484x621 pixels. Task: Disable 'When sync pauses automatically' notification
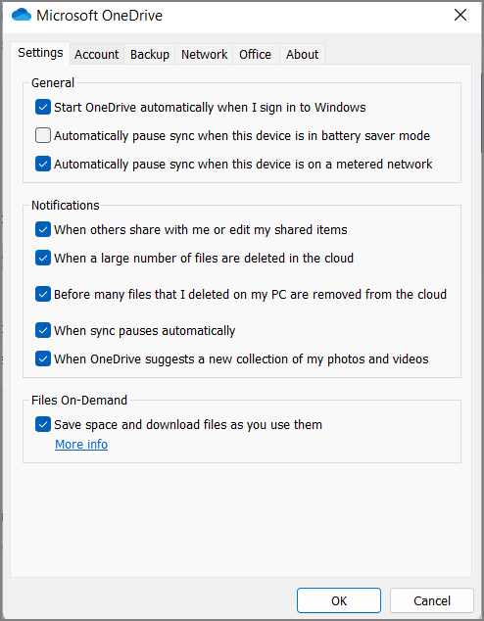[x=43, y=330]
